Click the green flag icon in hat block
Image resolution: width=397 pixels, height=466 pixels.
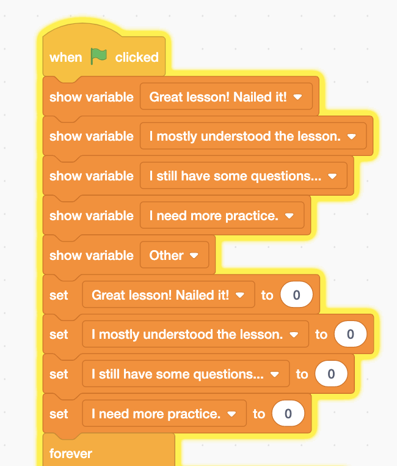[x=98, y=56]
